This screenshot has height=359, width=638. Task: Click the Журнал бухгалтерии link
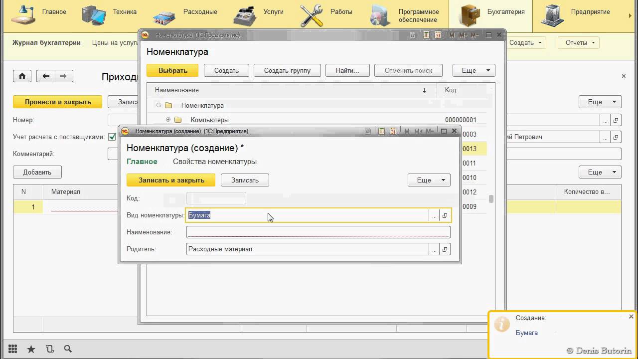pos(46,43)
